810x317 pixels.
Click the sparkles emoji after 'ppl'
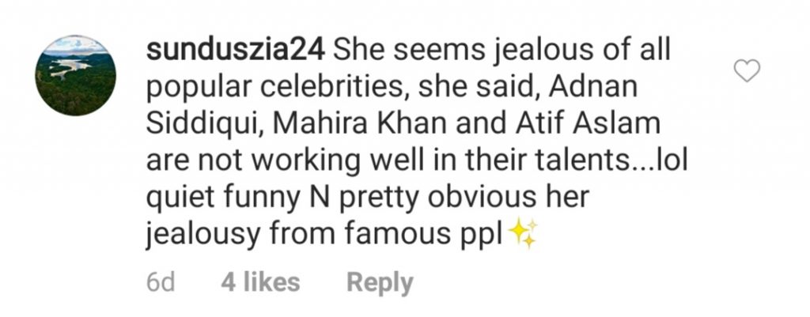coord(524,233)
